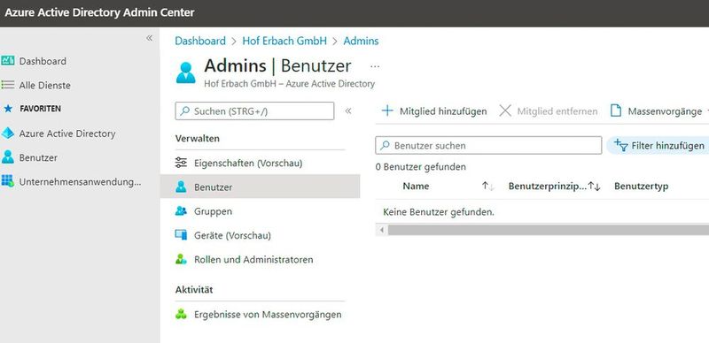Viewport: 709px width, 343px height.
Task: Click the Name column header
Action: (x=416, y=186)
